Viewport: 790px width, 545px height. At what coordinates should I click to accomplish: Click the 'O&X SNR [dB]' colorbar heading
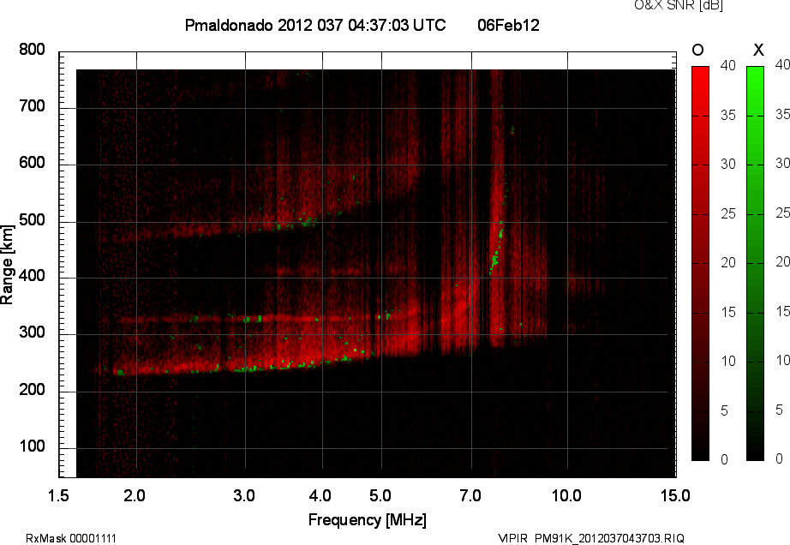tap(678, 5)
